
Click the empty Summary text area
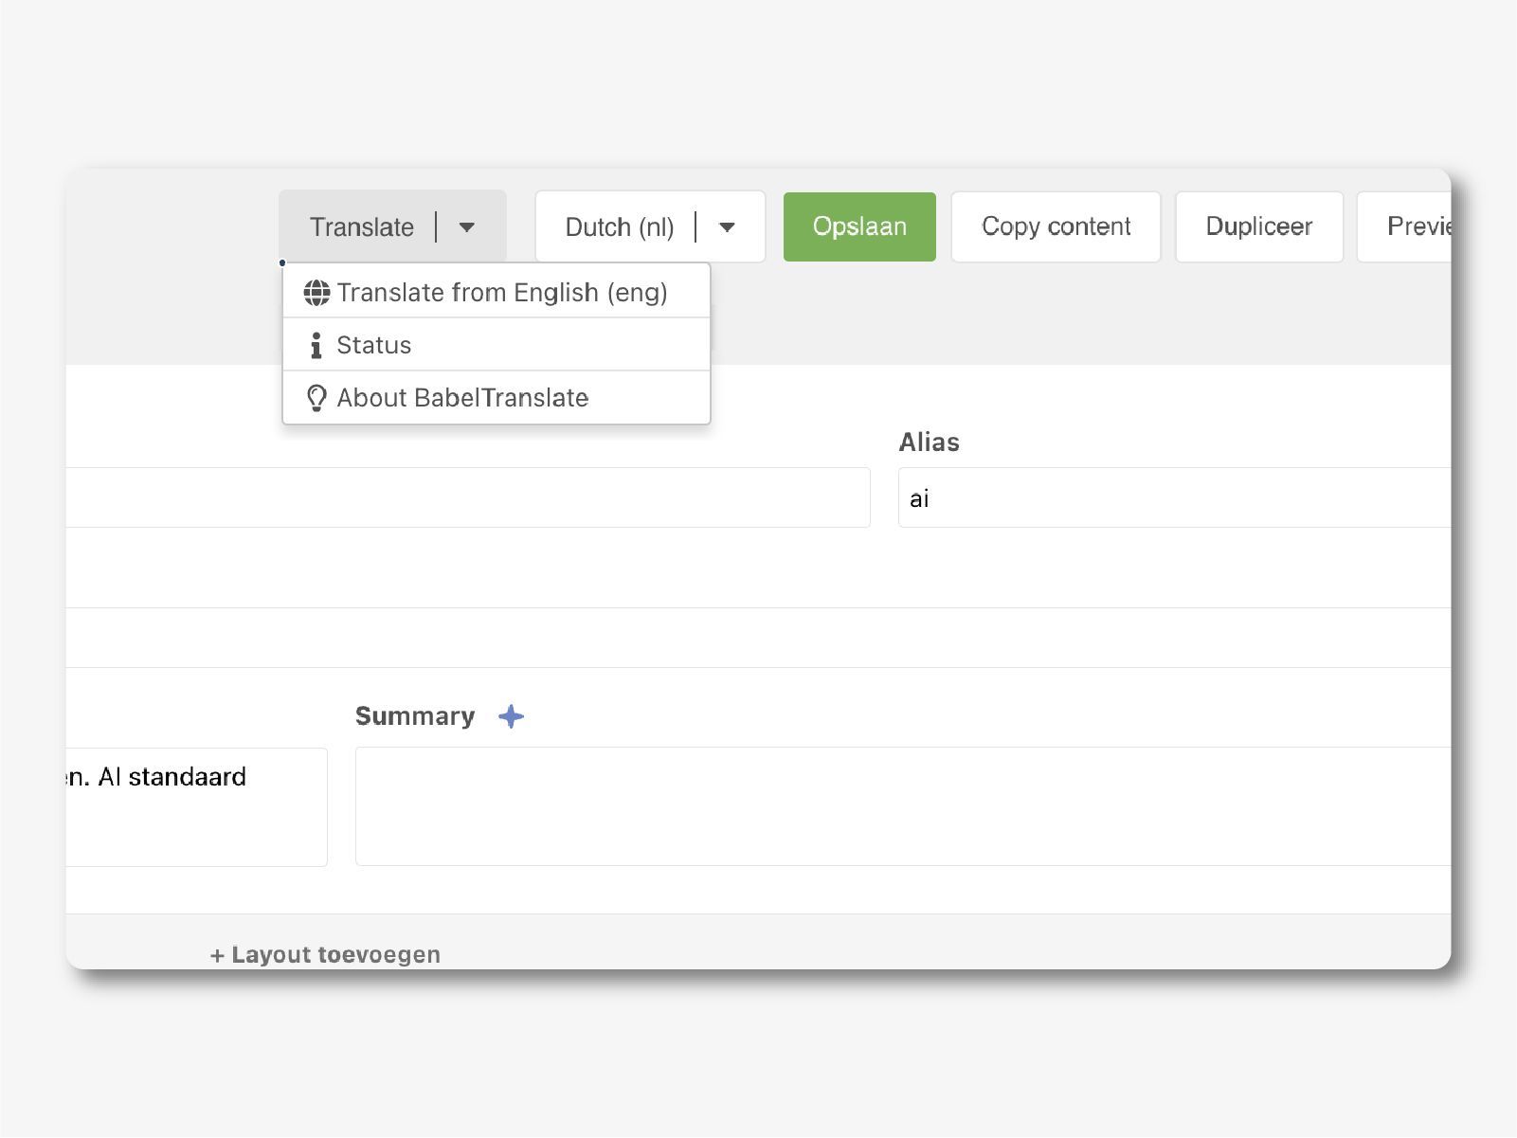tap(902, 805)
